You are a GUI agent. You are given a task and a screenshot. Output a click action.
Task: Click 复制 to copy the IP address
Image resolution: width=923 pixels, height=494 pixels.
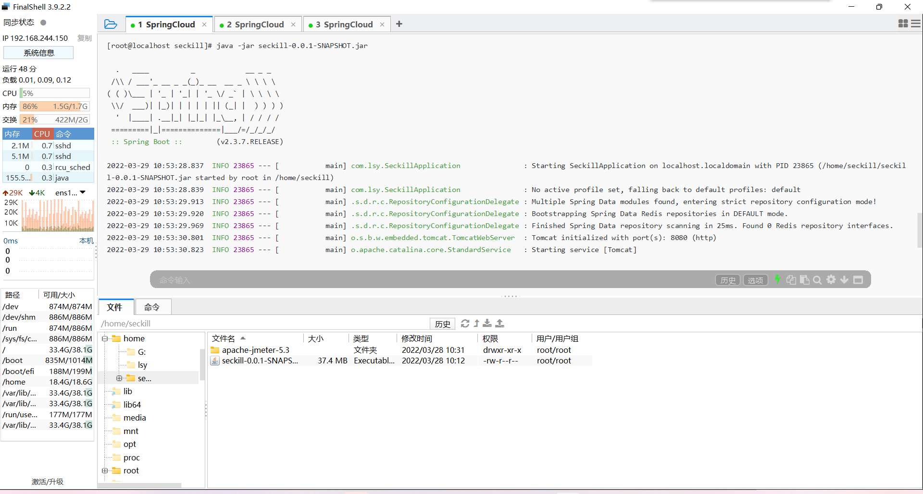pos(85,38)
